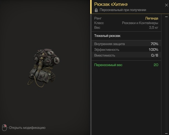Image resolution: width=169 pixels, height=135 pixels.
Task: Click the Персональный при получении label
Action: [x=123, y=10]
